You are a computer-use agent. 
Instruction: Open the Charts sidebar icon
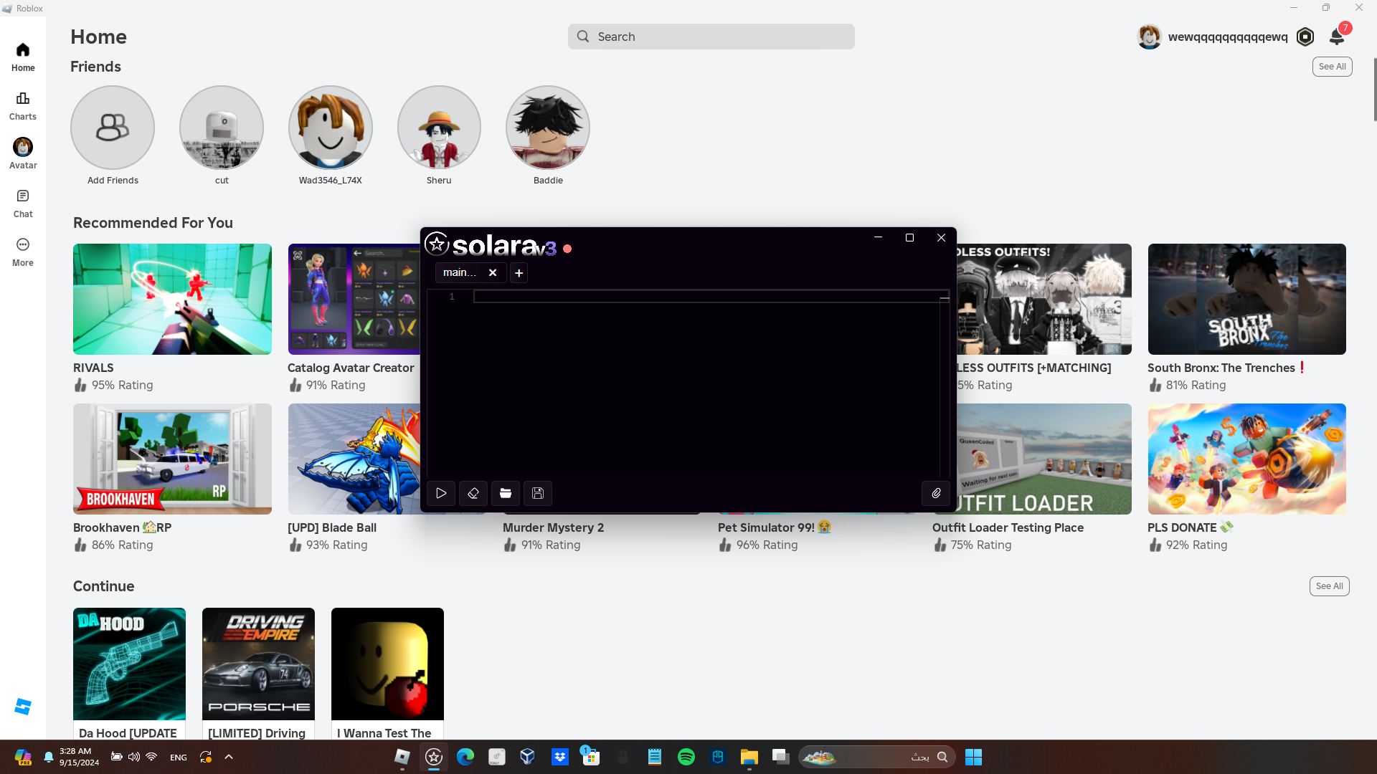23,105
